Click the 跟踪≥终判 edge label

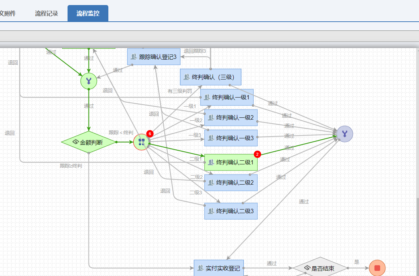coord(71,166)
